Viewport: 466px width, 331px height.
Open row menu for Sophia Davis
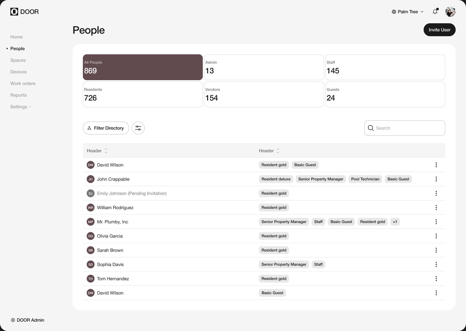pos(436,264)
